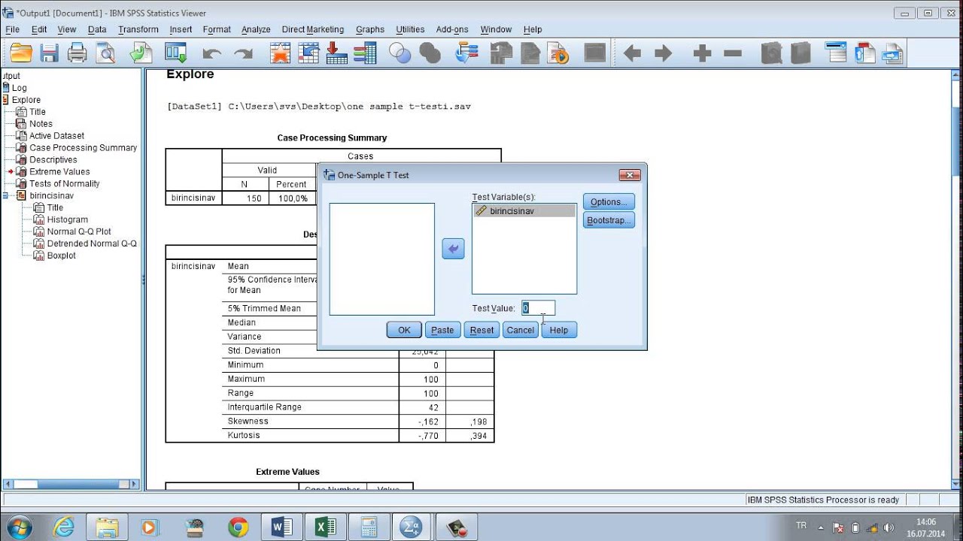The height and width of the screenshot is (541, 963).
Task: Open the Options... dialog button
Action: 609,201
